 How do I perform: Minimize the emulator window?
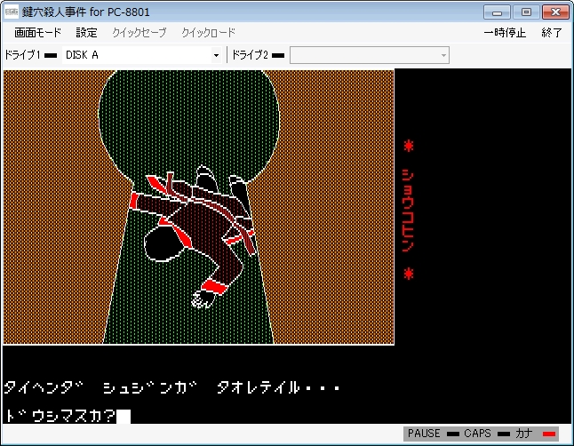click(x=497, y=12)
